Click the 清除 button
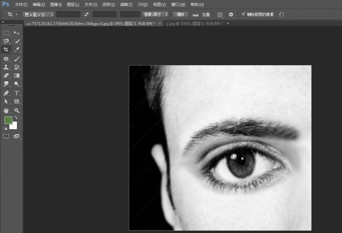342x233 pixels. coord(180,15)
